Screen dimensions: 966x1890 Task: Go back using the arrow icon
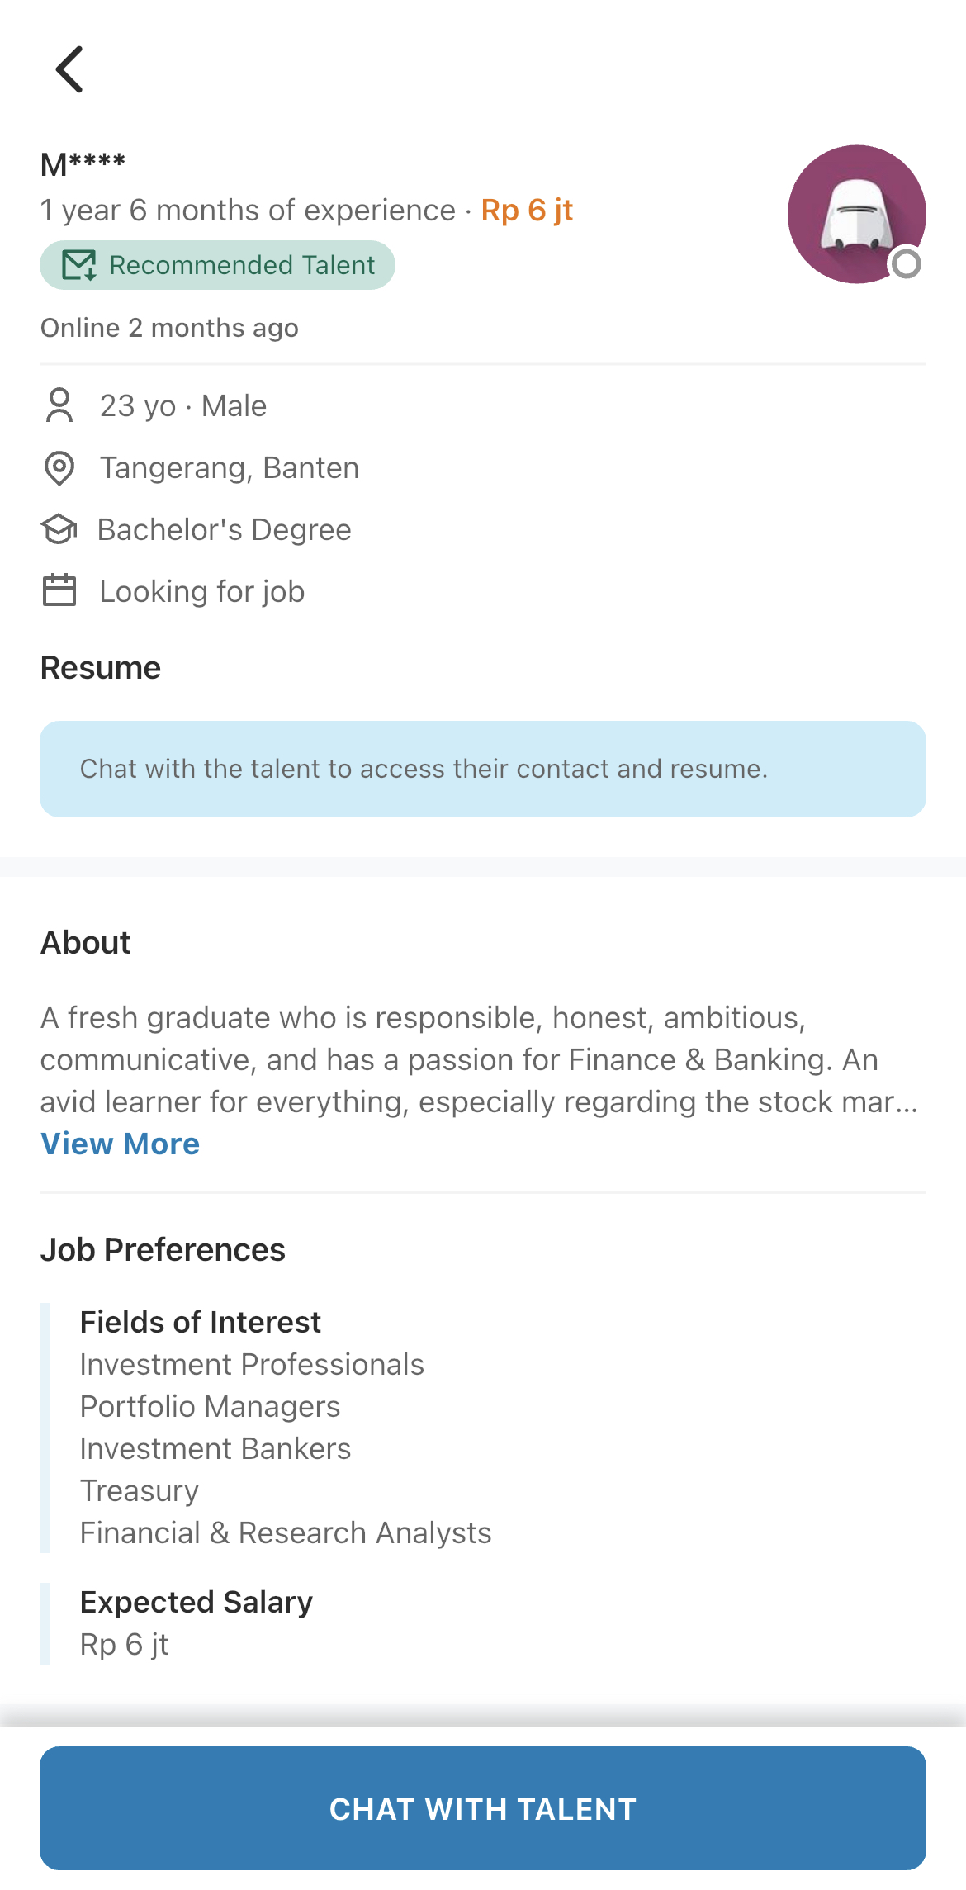[x=70, y=69]
